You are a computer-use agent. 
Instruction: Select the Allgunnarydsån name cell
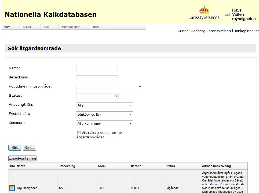[x=27, y=188]
